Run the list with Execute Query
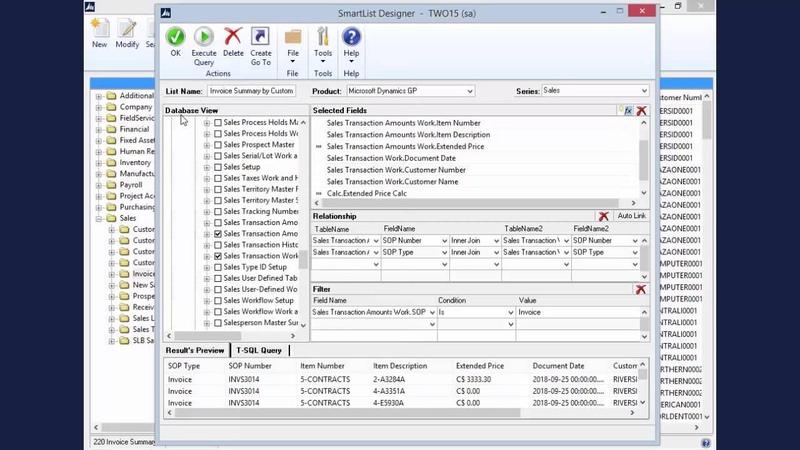The width and height of the screenshot is (800, 450). coord(204,37)
